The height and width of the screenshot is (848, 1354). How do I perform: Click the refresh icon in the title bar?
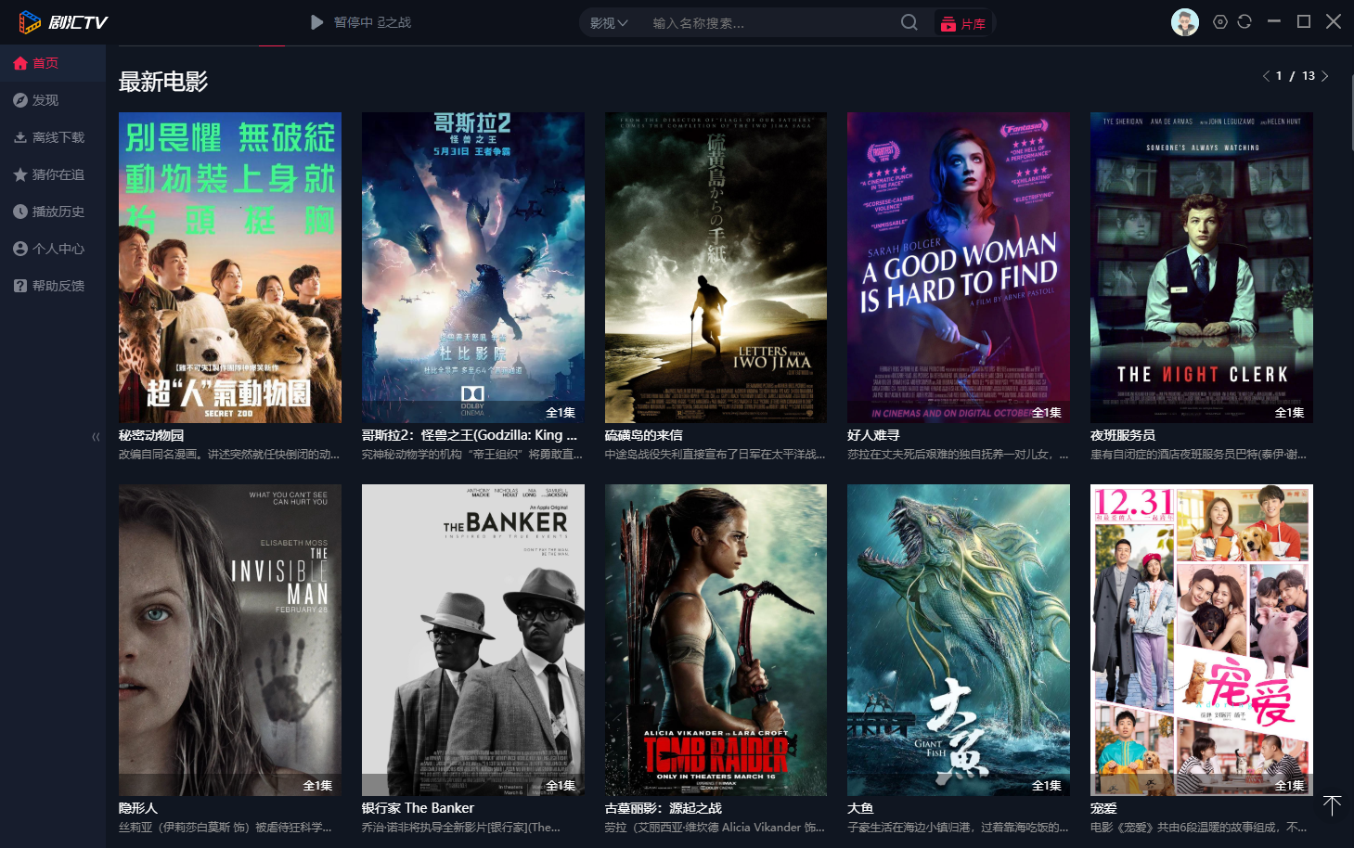point(1244,21)
